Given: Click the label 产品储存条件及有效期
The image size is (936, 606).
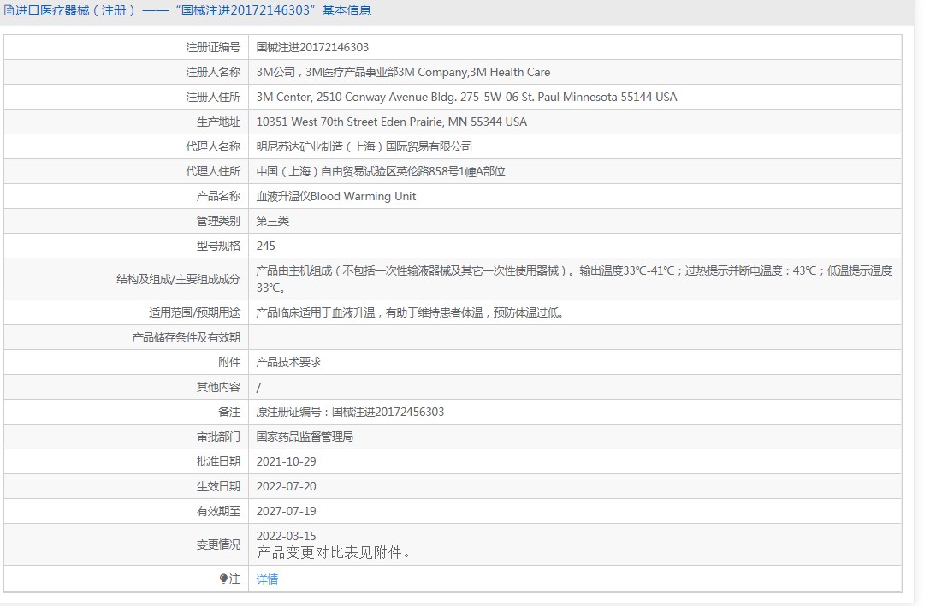Looking at the screenshot, I should 186,337.
